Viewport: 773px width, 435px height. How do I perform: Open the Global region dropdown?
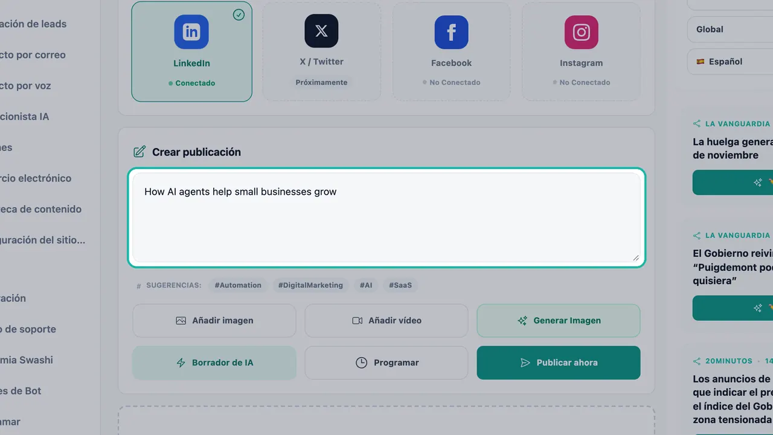[730, 30]
